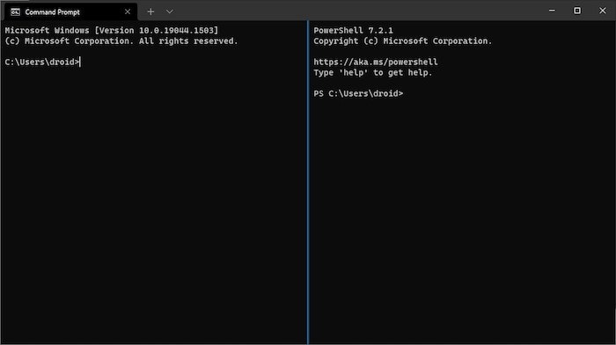Focus the PS C:\Users\droid> prompt line

click(358, 93)
